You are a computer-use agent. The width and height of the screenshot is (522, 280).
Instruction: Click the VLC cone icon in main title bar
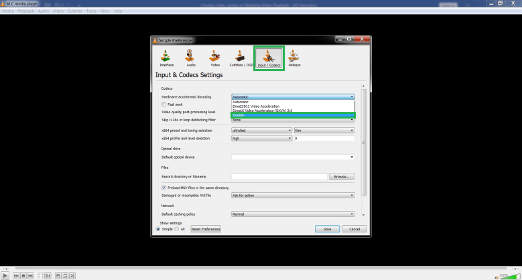point(3,3)
